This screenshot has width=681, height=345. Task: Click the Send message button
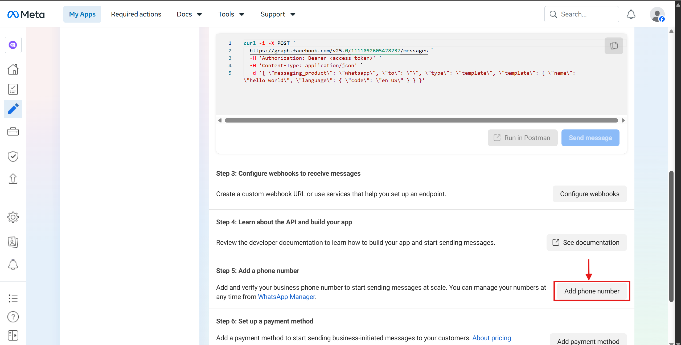[590, 138]
